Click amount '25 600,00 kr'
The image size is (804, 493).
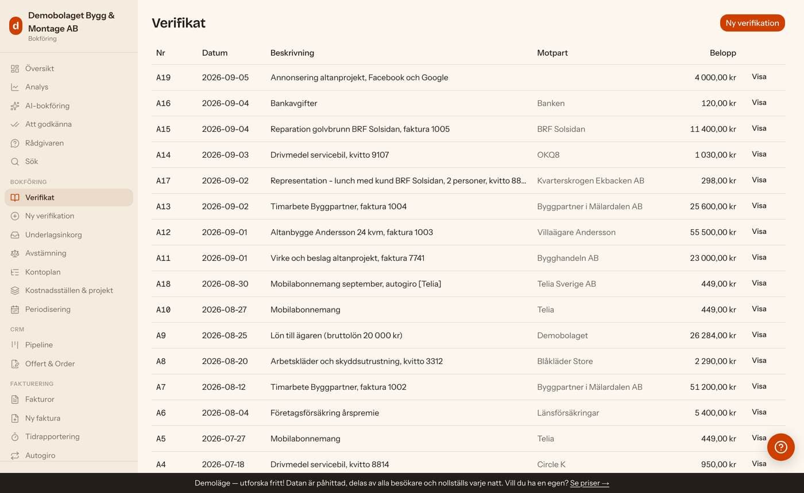(713, 206)
